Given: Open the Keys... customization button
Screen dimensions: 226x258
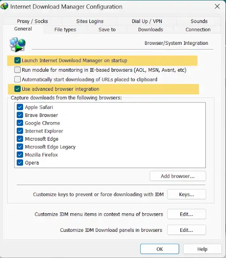Looking at the screenshot, I should point(186,194).
